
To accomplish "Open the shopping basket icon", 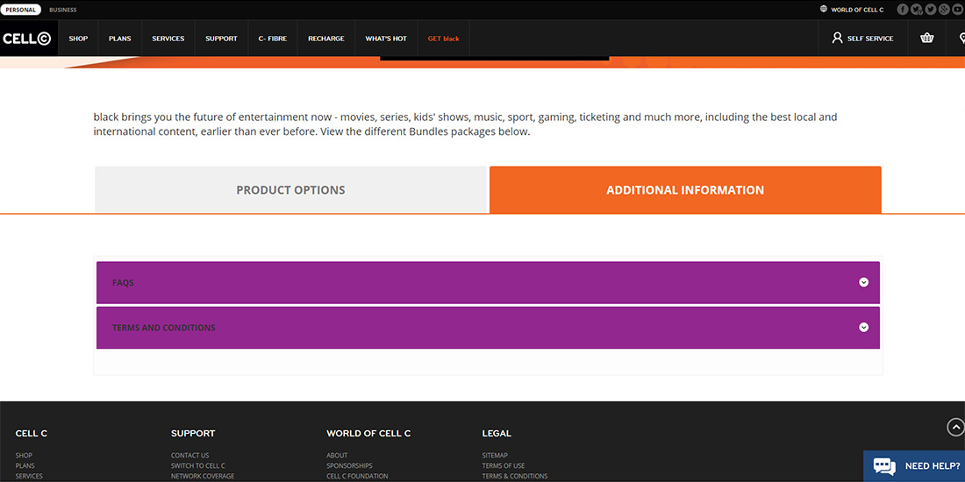I will click(926, 38).
